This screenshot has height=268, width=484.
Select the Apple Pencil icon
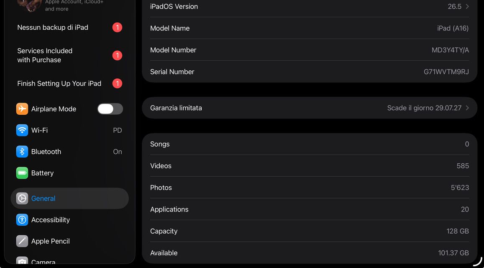point(22,241)
